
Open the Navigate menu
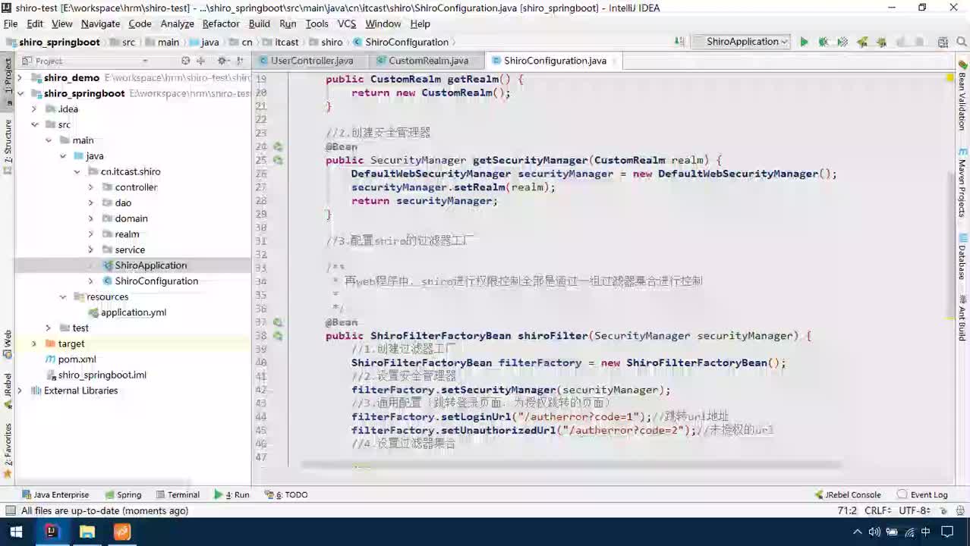pyautogui.click(x=100, y=24)
